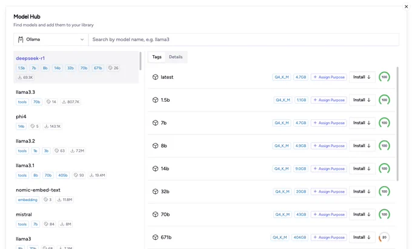The height and width of the screenshot is (249, 412).
Task: Click the tags list vertical scrollbar
Action: pos(397,124)
